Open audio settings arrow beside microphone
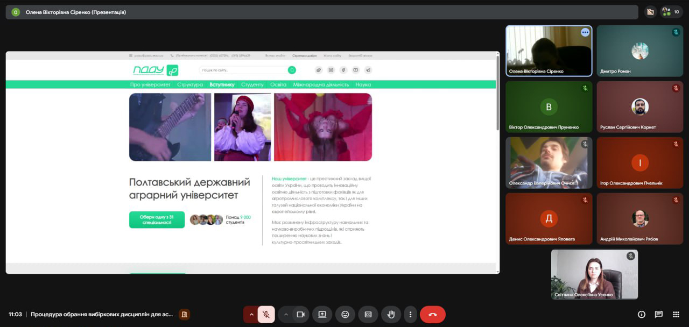The image size is (689, 327). (251, 314)
